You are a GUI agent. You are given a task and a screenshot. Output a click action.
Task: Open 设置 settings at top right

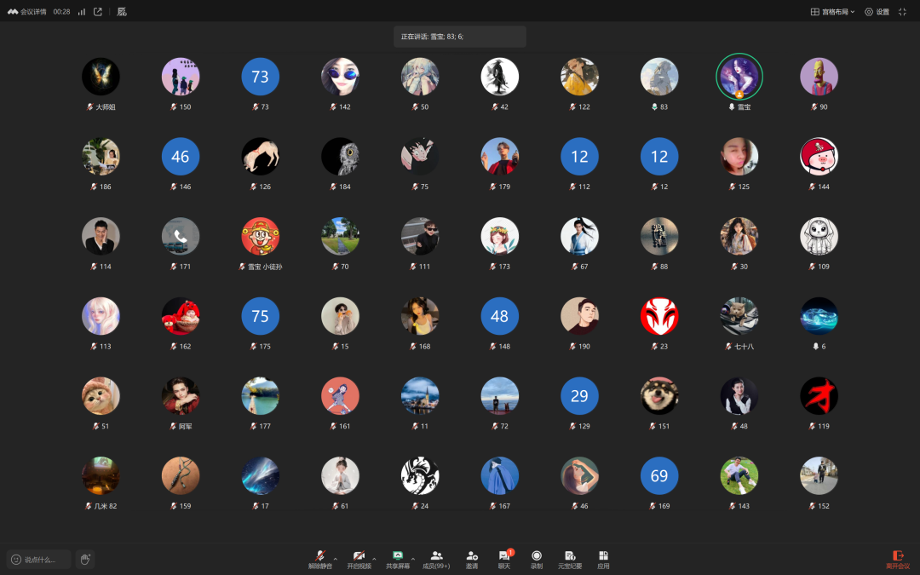877,12
